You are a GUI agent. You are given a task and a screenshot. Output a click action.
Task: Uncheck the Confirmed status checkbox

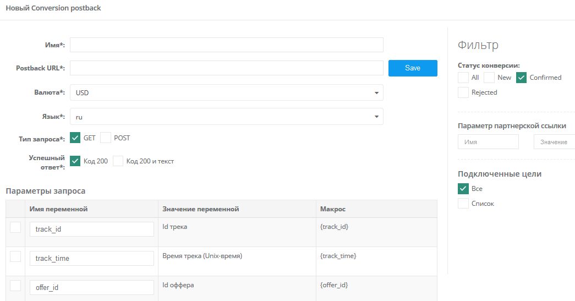tap(522, 78)
